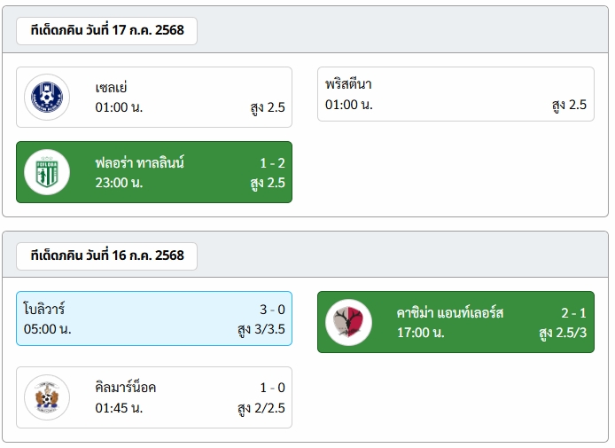Open the light-blue โบลิวาร์ match card
The height and width of the screenshot is (448, 615).
154,318
